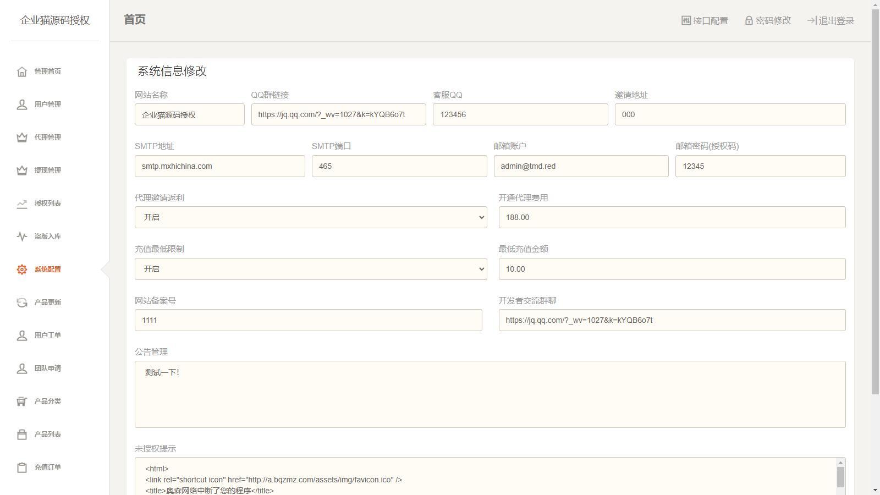Image resolution: width=880 pixels, height=495 pixels.
Task: Click the 未授权提示 textarea scrollbar thumb
Action: tap(840, 477)
